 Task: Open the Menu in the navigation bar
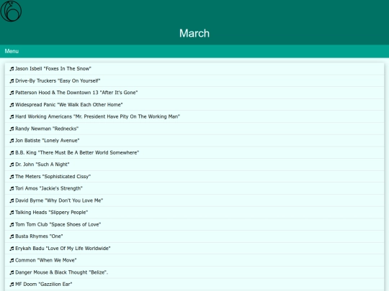[x=12, y=51]
